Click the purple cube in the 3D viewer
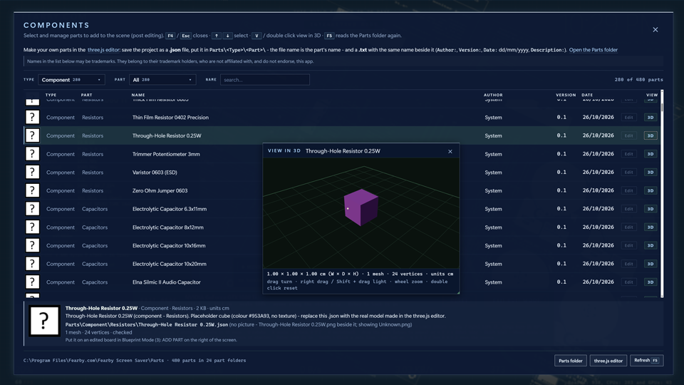684x385 pixels. click(x=361, y=207)
